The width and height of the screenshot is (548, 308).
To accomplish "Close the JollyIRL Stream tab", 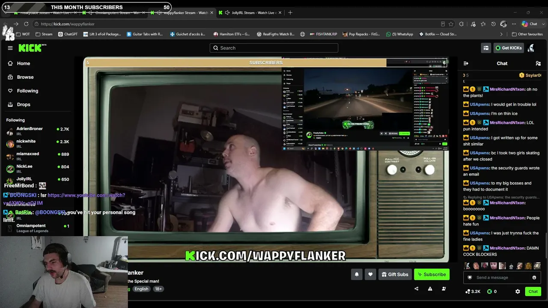I will pos(280,13).
